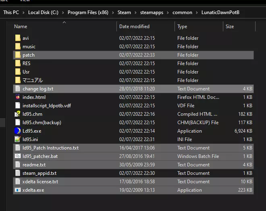
Task: Go to Program Files (x86) breadcrumb
Action: click(x=88, y=12)
